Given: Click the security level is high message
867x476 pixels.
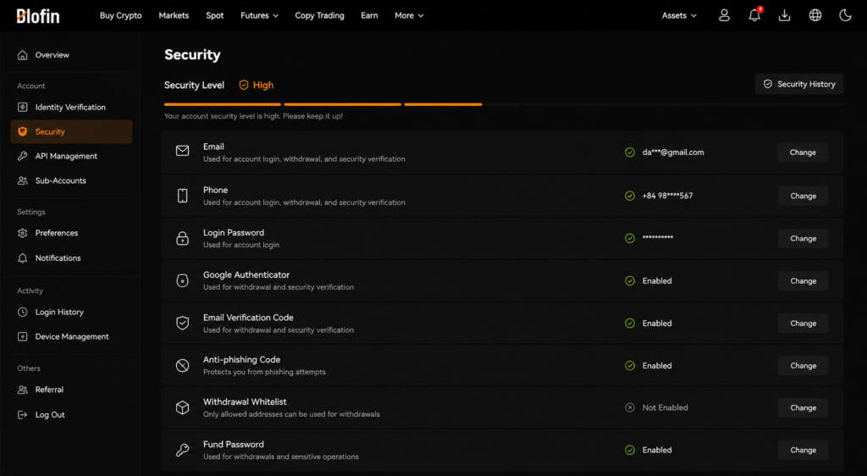Looking at the screenshot, I should point(253,116).
